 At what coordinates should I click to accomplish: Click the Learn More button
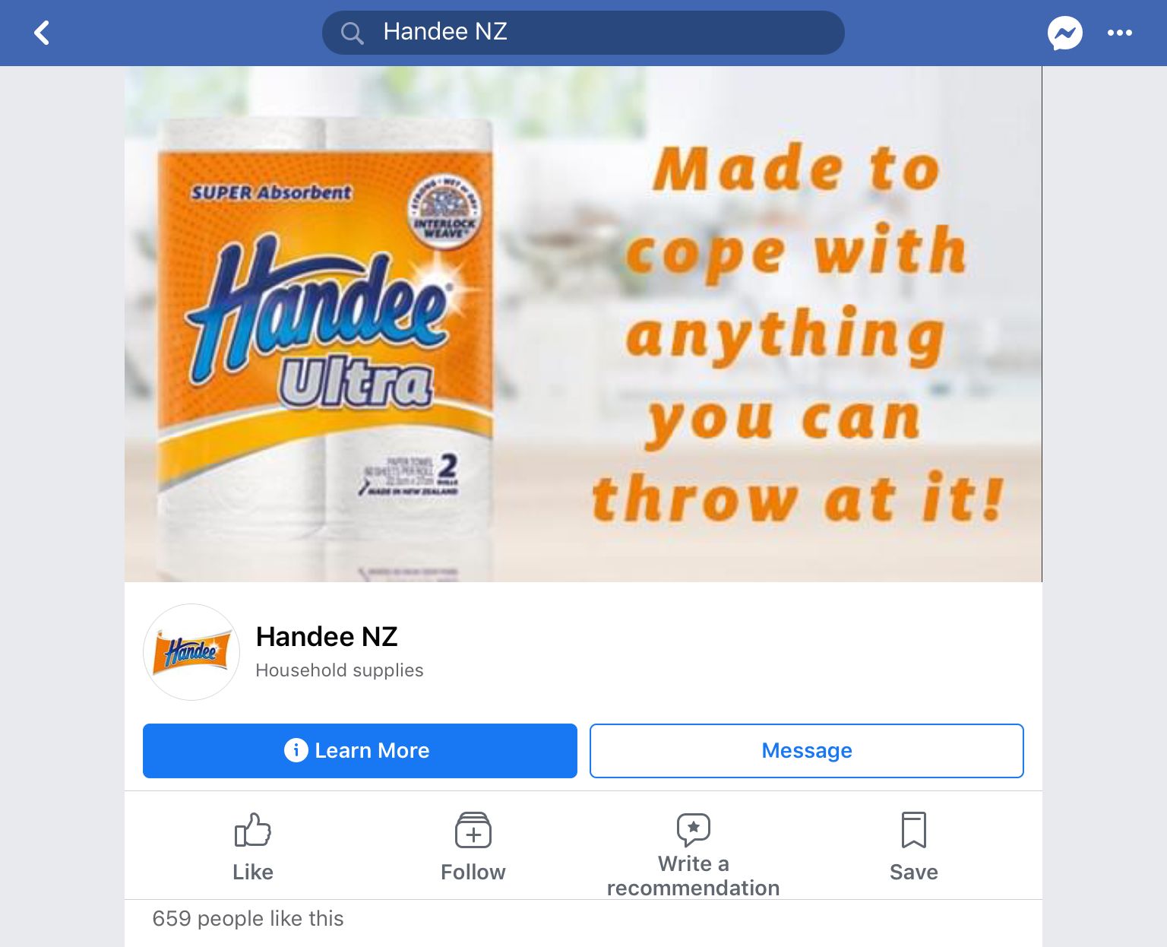pyautogui.click(x=360, y=751)
